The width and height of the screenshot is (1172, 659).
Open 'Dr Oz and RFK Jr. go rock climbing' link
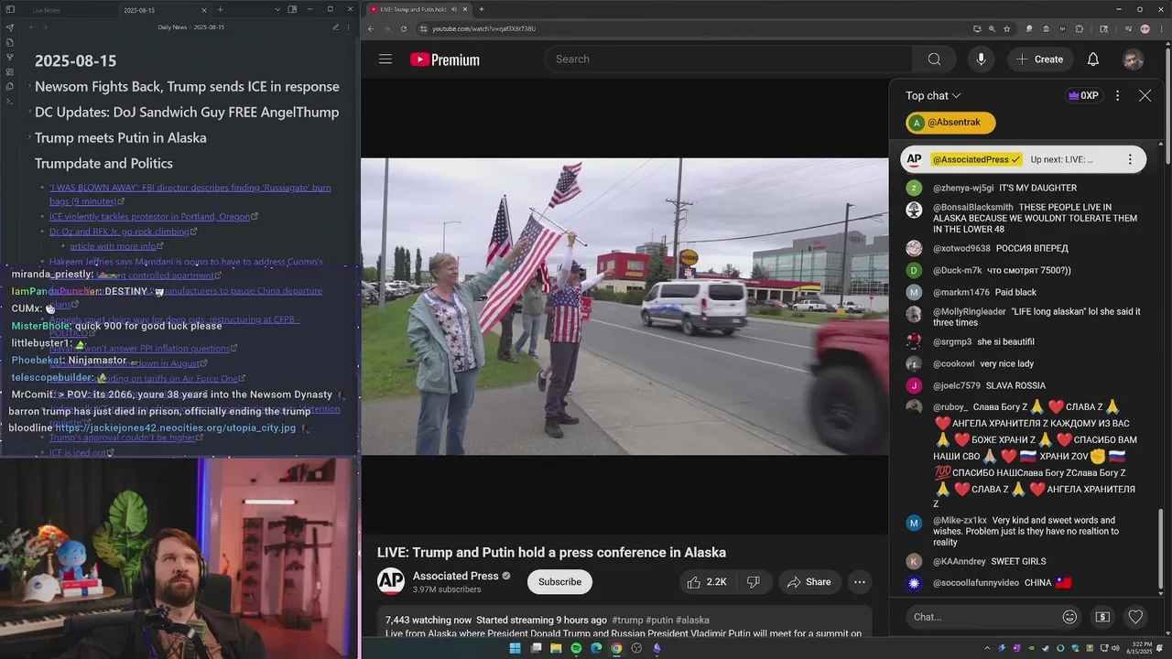tap(119, 232)
